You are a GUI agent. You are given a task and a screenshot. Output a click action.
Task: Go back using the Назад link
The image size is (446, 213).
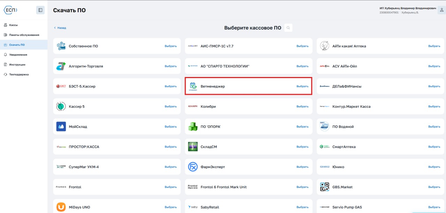61,28
